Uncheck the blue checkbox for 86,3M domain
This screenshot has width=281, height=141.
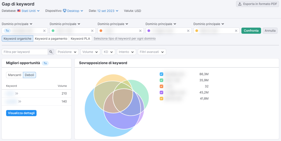point(161,74)
